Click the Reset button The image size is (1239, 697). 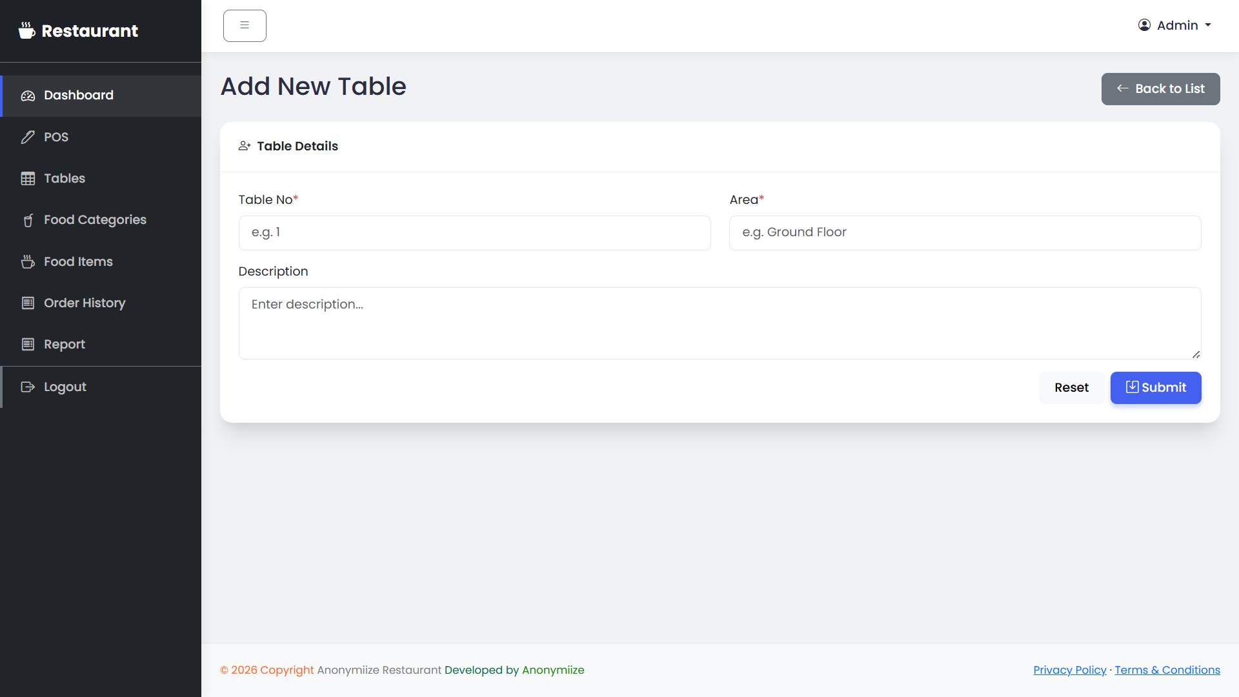[x=1071, y=388]
